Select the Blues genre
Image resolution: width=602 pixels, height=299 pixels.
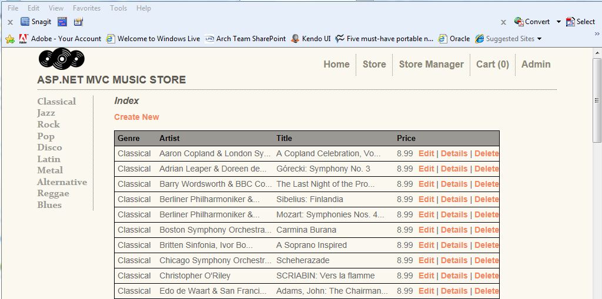(x=49, y=205)
